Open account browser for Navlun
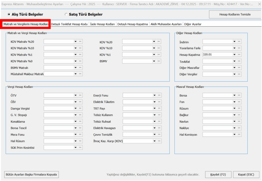Viewport: 262px width, 181px height. pyautogui.click(x=239, y=121)
